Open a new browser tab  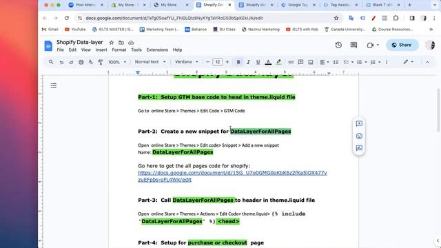point(409,5)
